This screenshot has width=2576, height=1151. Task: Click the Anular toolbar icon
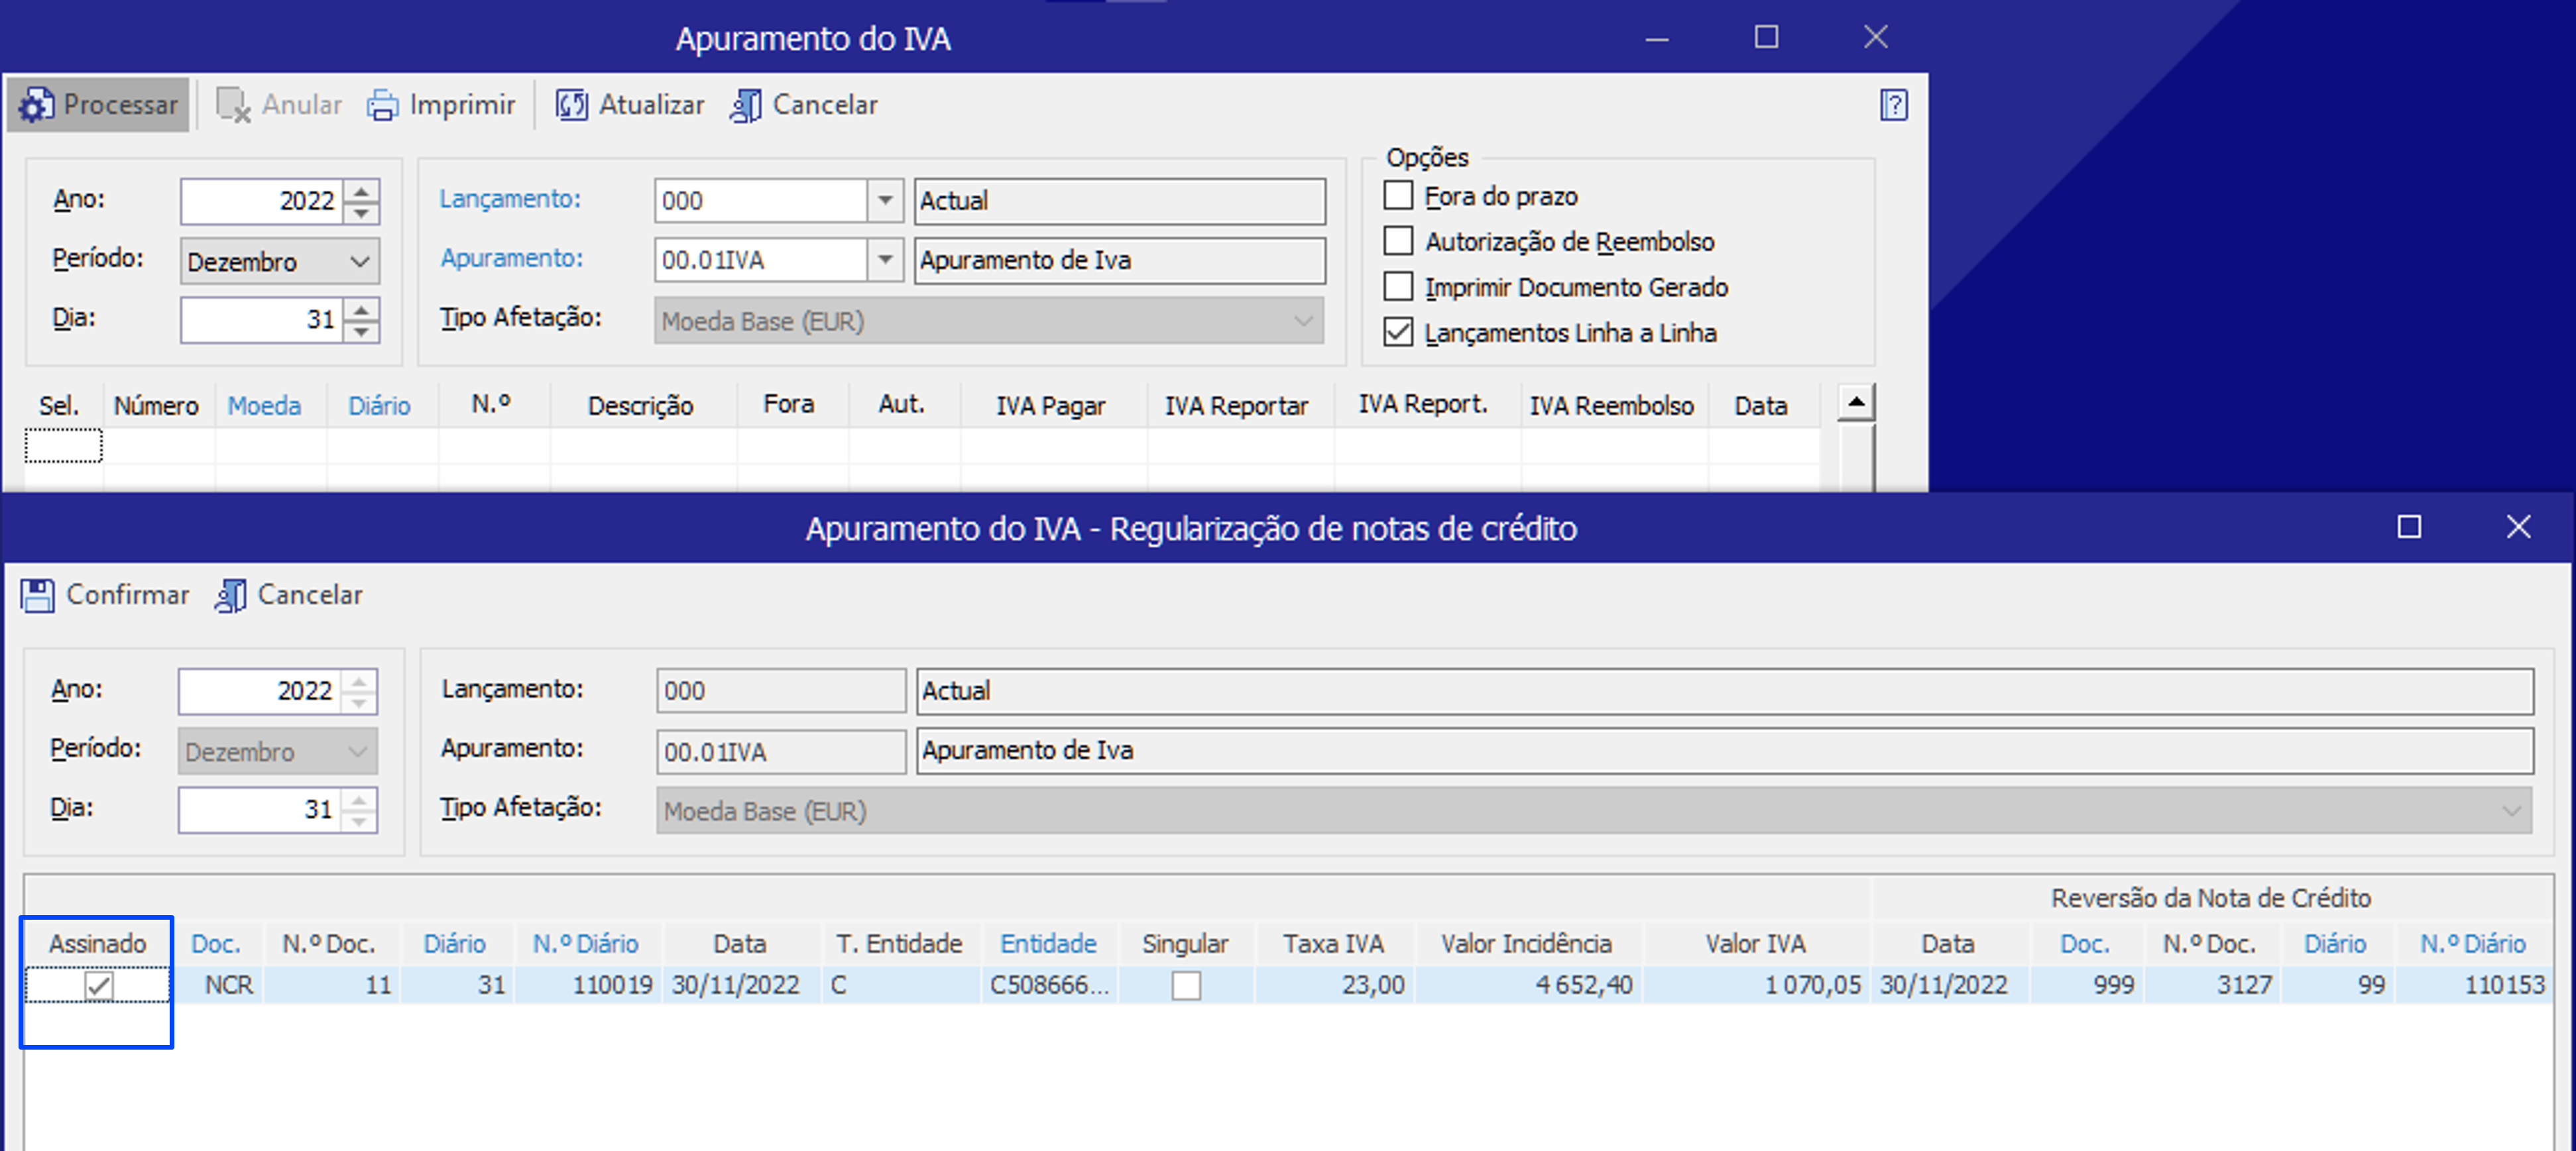(x=234, y=105)
